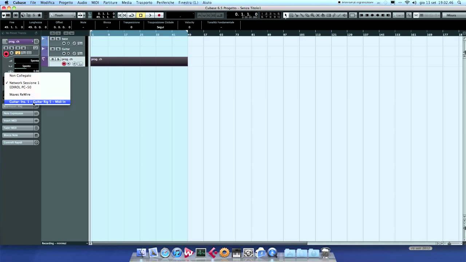Open Touch automation mode dropdown
The width and height of the screenshot is (466, 262).
click(x=63, y=15)
